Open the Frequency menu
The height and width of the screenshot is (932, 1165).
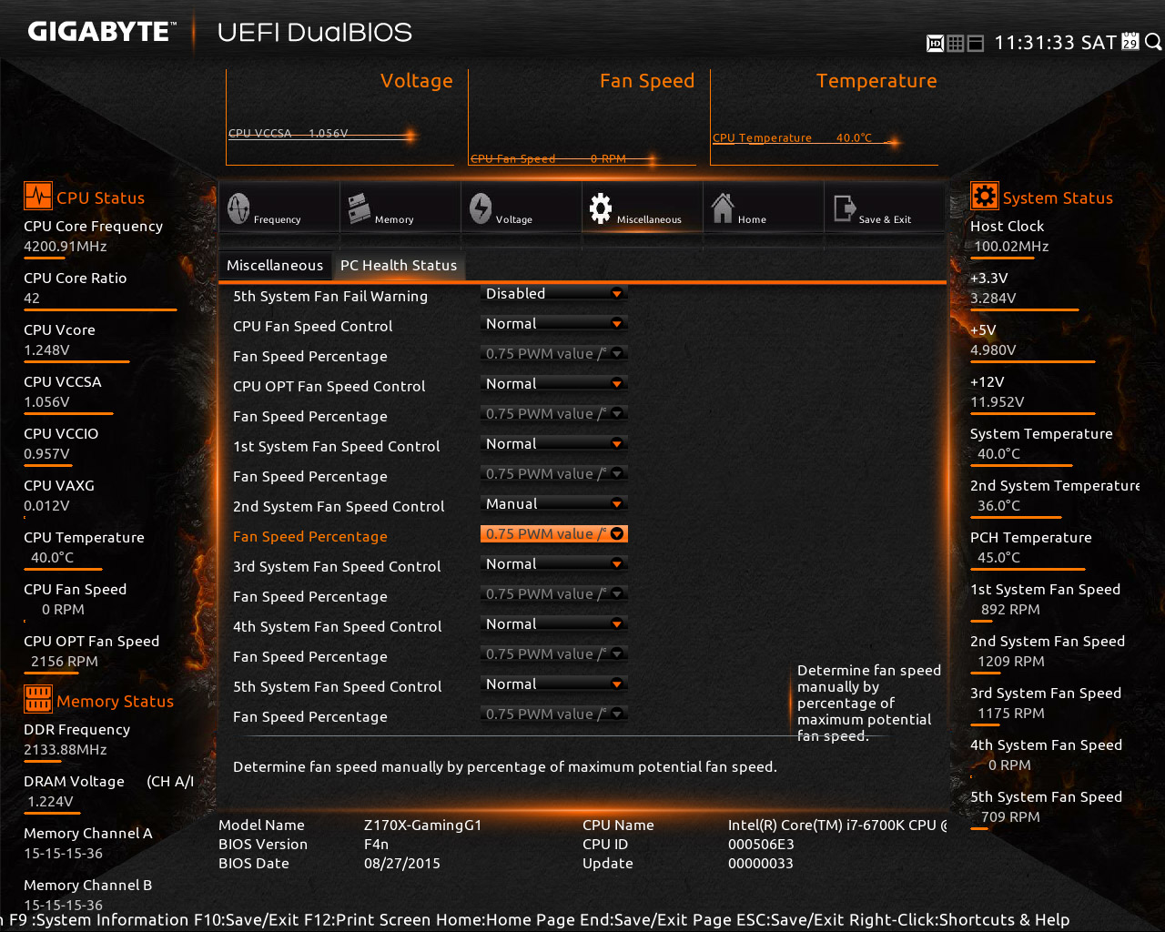pyautogui.click(x=279, y=208)
